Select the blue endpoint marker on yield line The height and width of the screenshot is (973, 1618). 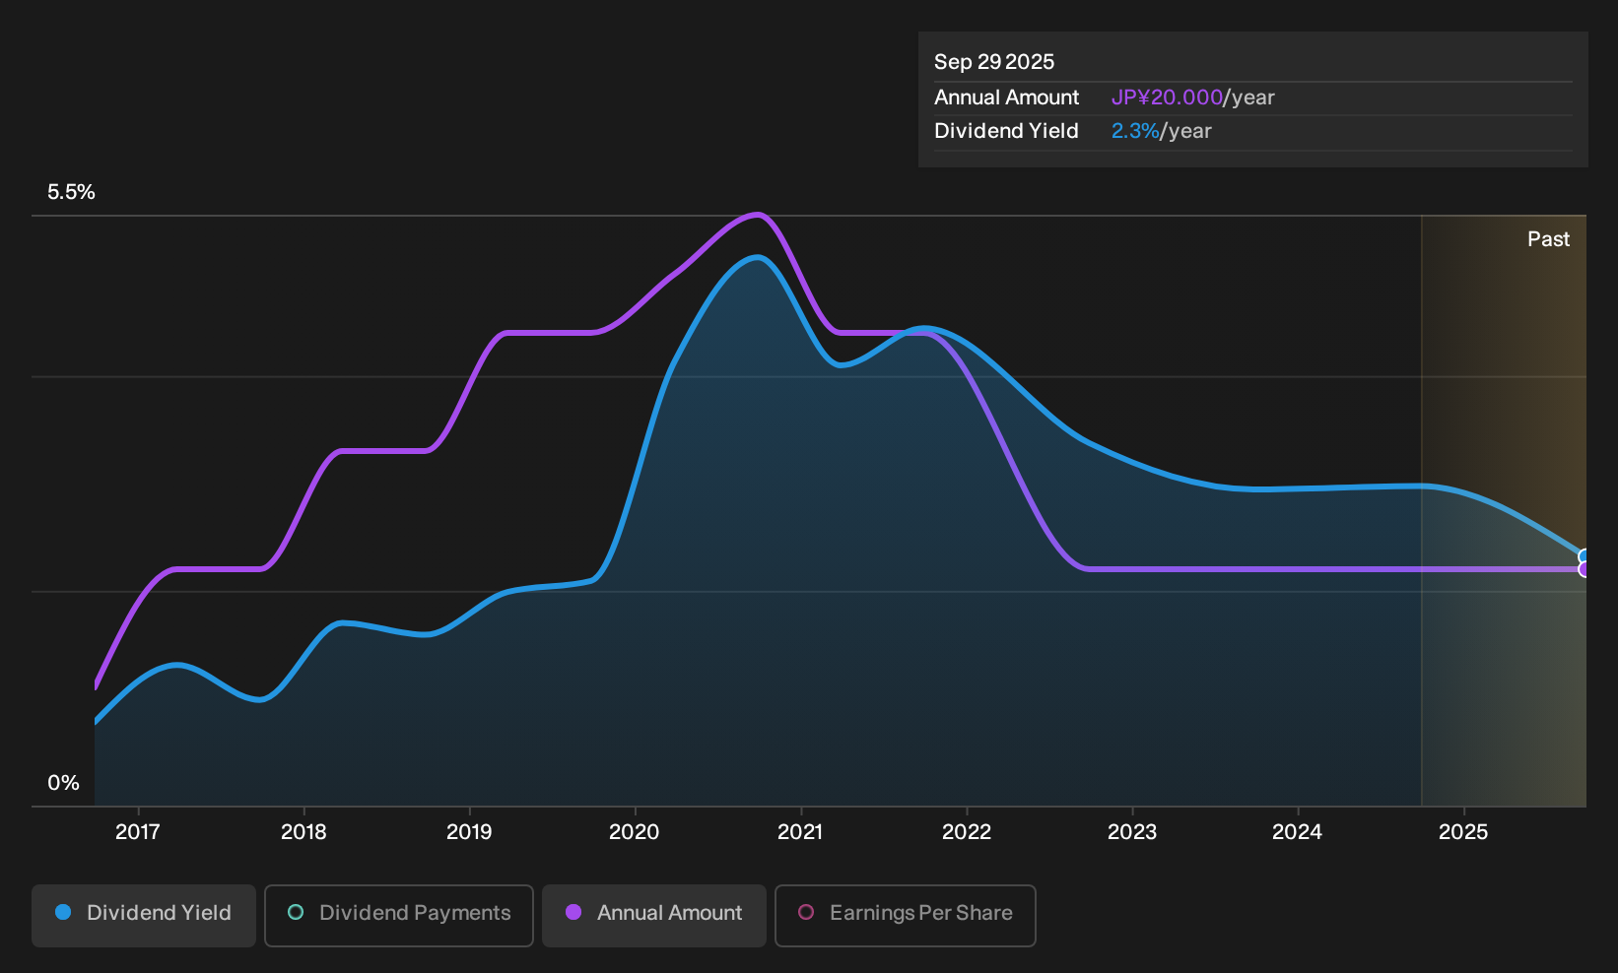coord(1584,556)
